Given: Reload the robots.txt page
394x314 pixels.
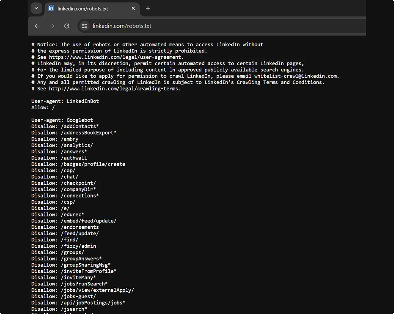Looking at the screenshot, I should tap(67, 26).
